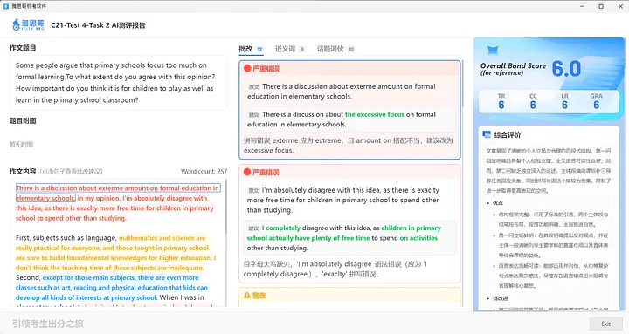This screenshot has height=334, width=629.
Task: Click the yellow warning triangle icon beside 警告
Action: 247,295
